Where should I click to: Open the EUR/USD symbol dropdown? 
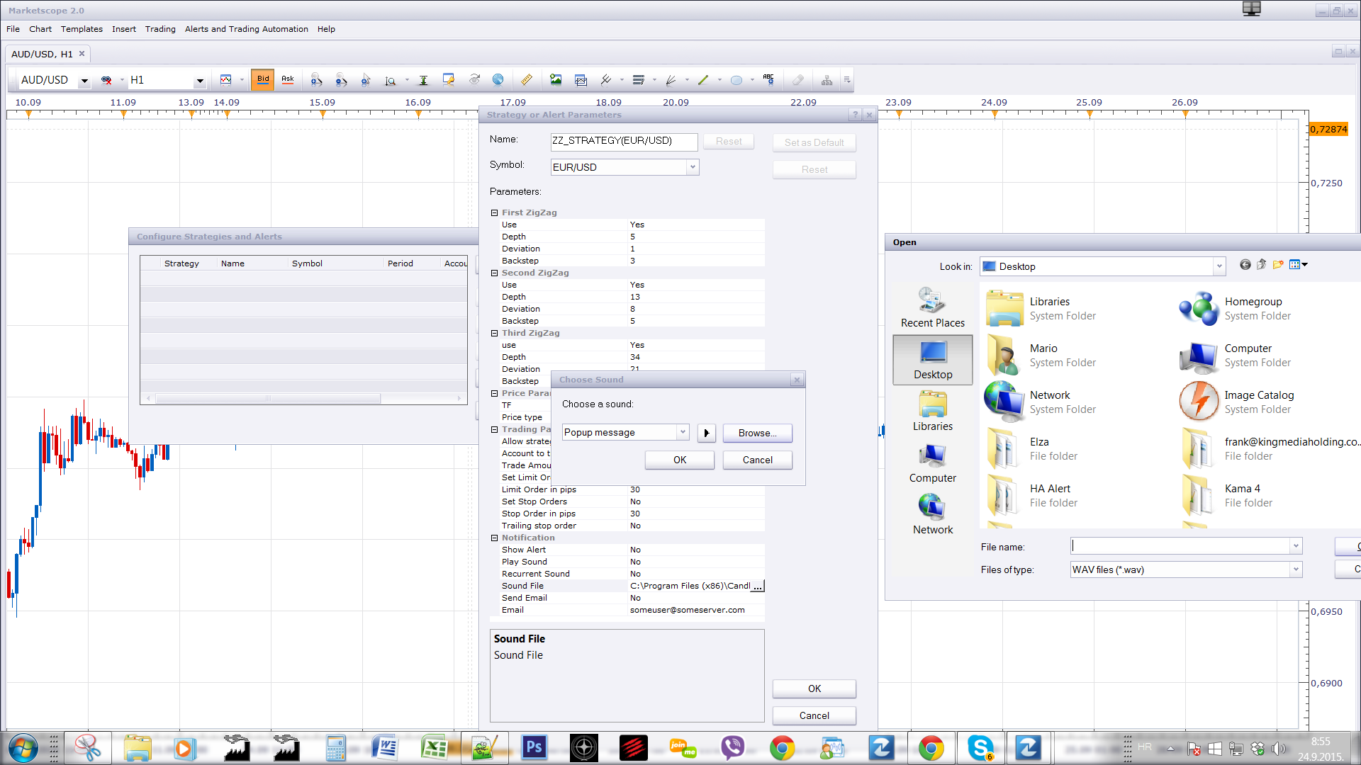pyautogui.click(x=693, y=167)
